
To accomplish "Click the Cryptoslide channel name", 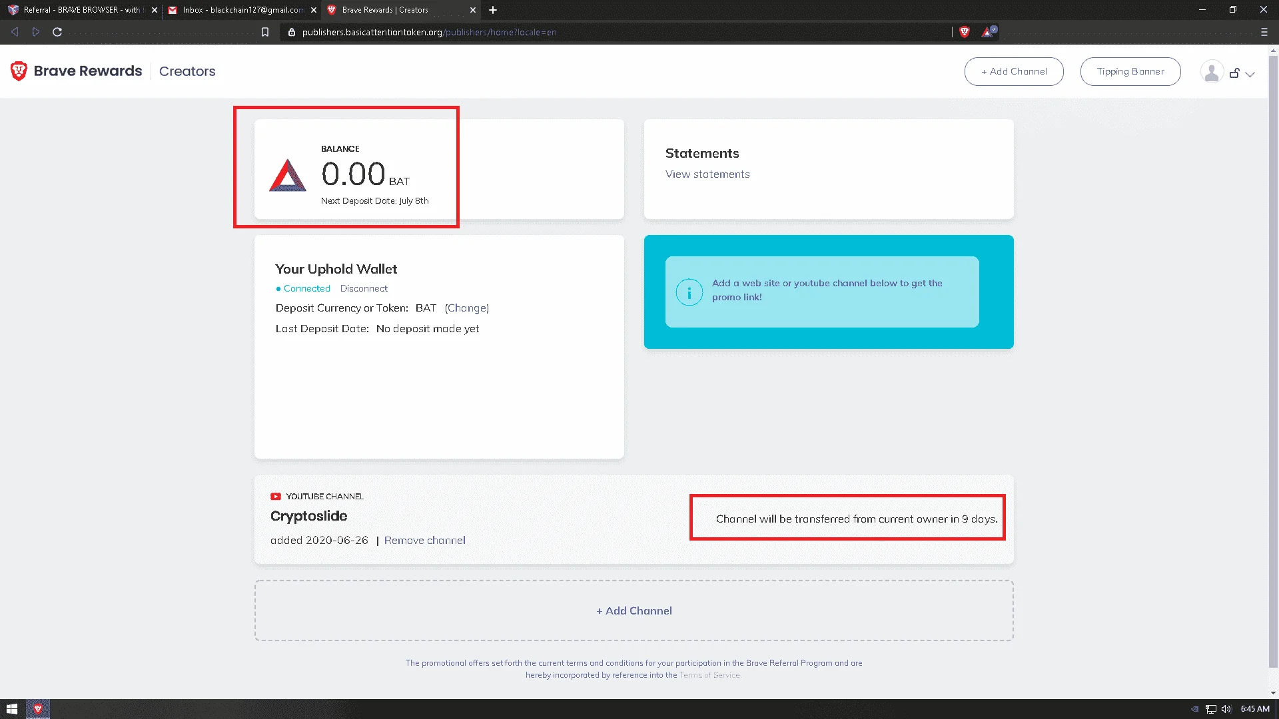I will pyautogui.click(x=308, y=516).
